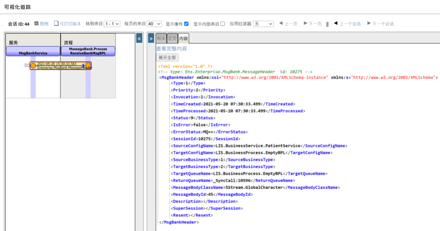
Task: Click the IsError false line
Action: tap(201, 125)
